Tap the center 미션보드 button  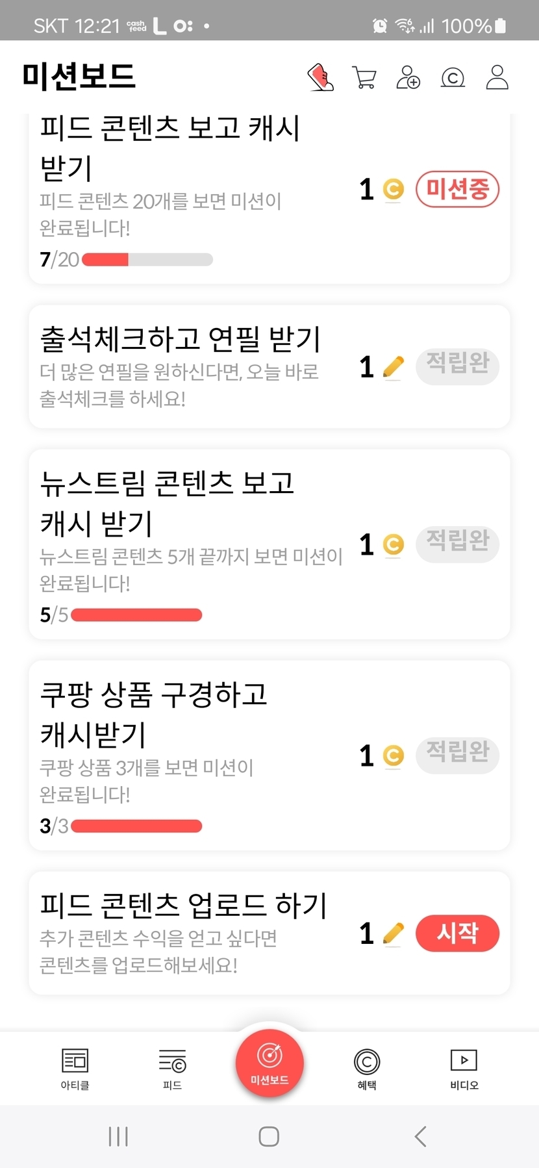click(269, 1063)
